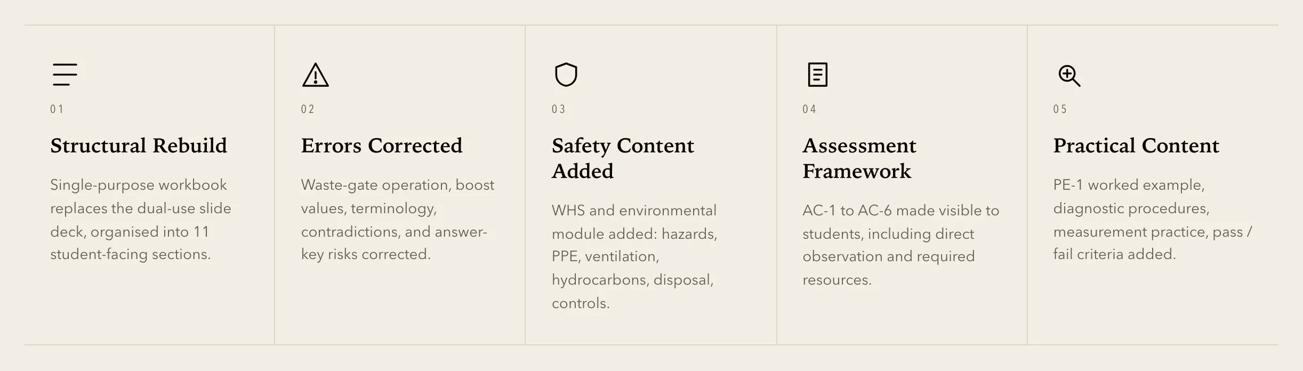Select the Practical Content heading
This screenshot has width=1303, height=371.
pos(1136,146)
